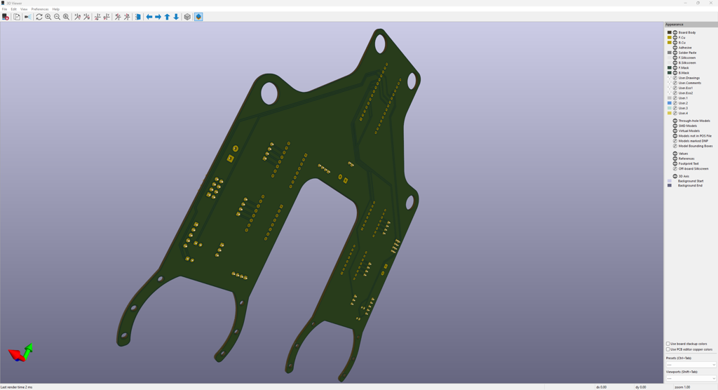Show the User.Drawings layer
Screen dimensions: 718x390
675,78
